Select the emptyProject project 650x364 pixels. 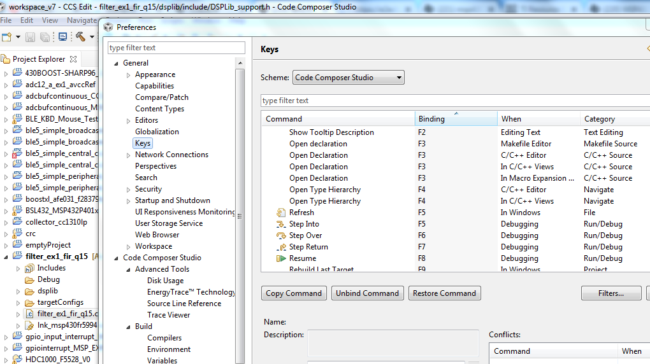coord(48,245)
